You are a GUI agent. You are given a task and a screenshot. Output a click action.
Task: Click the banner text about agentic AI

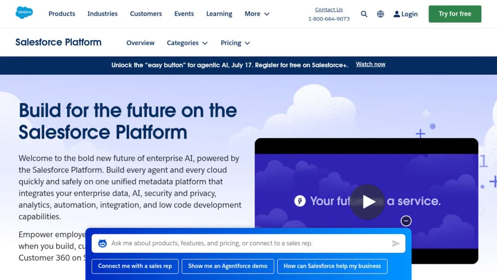point(230,65)
